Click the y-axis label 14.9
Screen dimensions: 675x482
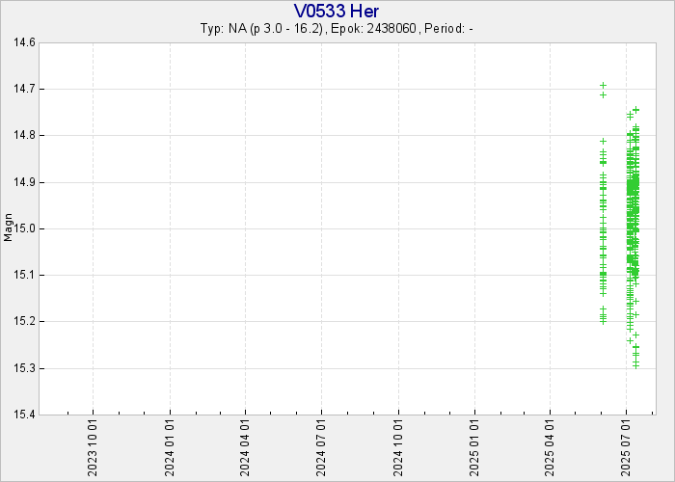[24, 182]
